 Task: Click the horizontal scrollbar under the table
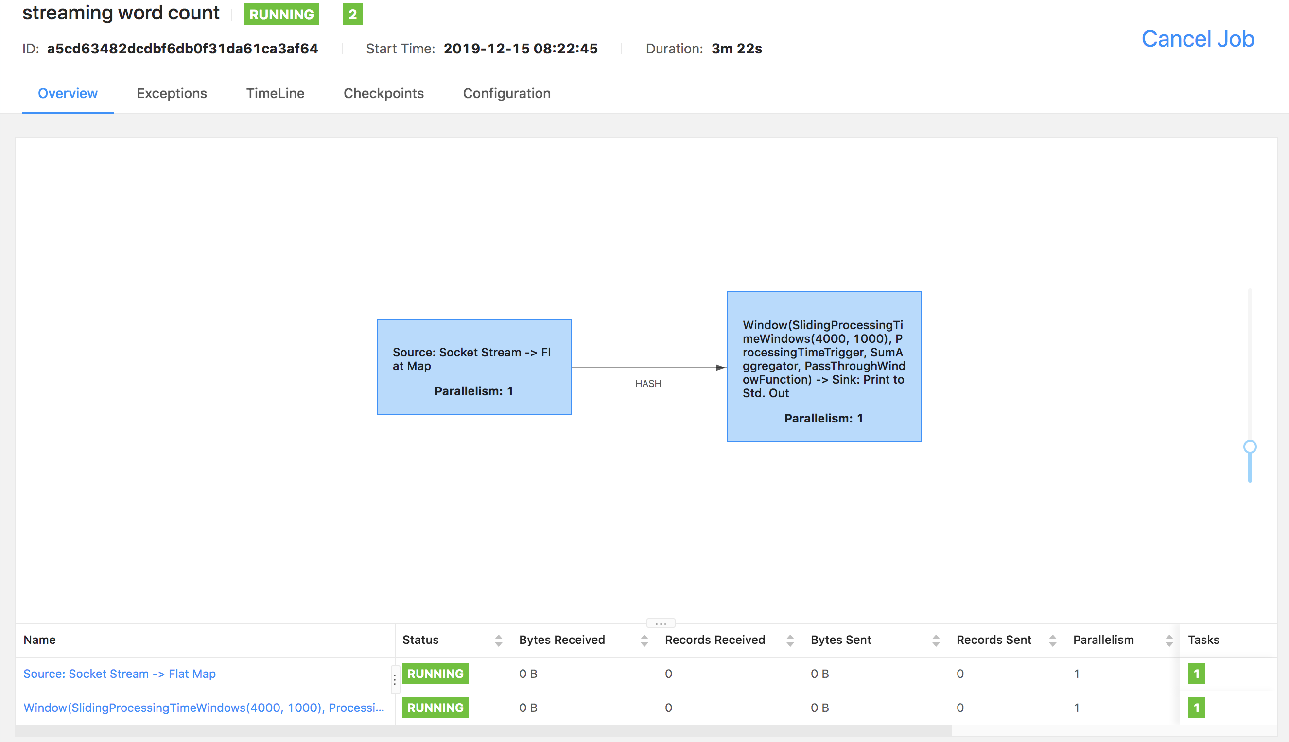(x=483, y=731)
